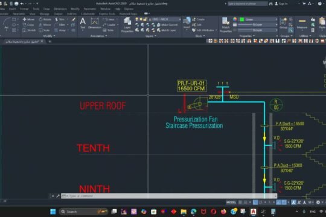The image size is (326, 217).
Task: Toggle object snap in status bar
Action: [x=284, y=202]
